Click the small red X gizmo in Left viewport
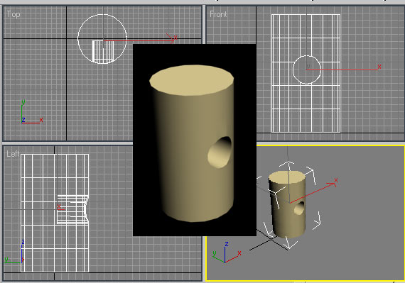The width and height of the screenshot is (405, 283). pos(60,207)
